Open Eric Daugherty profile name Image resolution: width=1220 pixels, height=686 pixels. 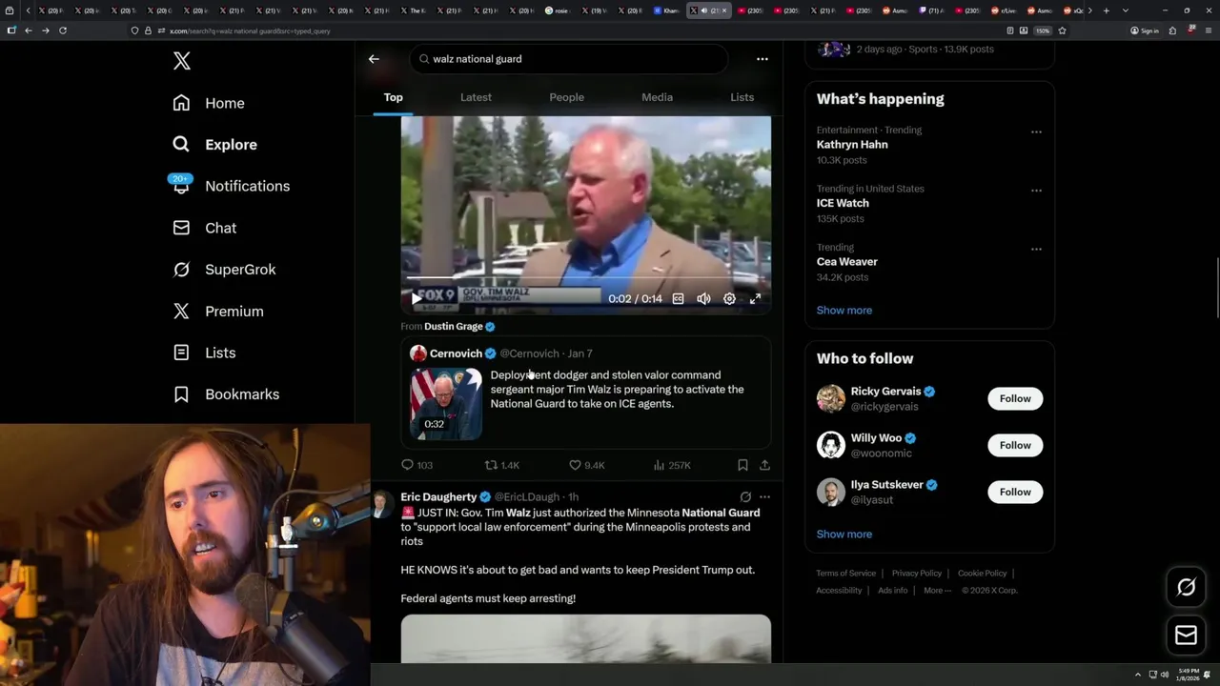coord(438,497)
